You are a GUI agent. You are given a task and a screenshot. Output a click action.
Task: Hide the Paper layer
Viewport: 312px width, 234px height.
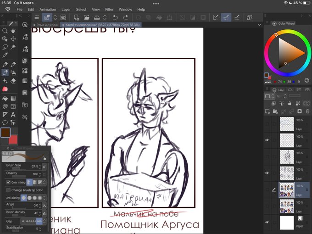pyautogui.click(x=267, y=222)
